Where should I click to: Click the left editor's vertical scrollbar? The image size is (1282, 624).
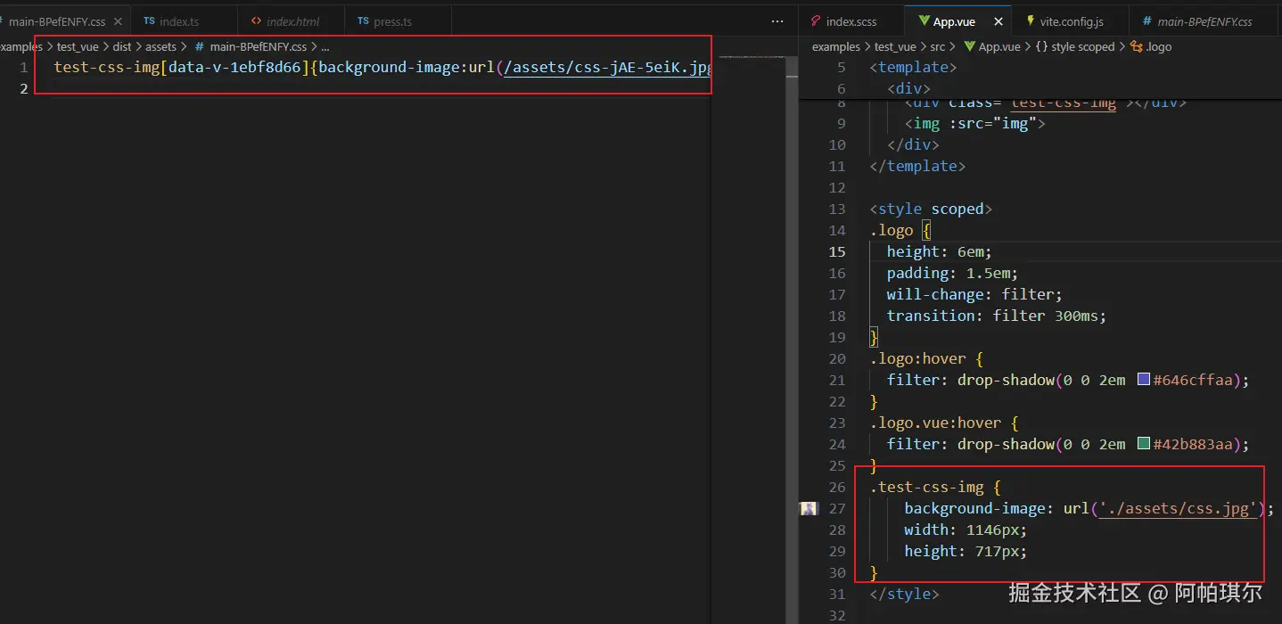pyautogui.click(x=792, y=339)
